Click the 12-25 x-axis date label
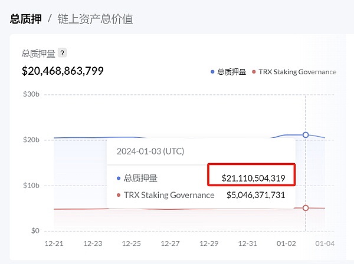 pyautogui.click(x=132, y=243)
